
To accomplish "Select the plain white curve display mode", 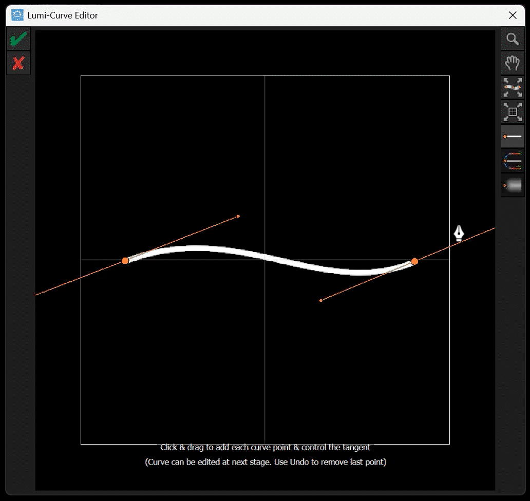I will (513, 136).
